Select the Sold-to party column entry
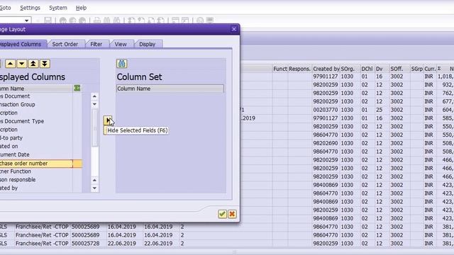The width and height of the screenshot is (454, 255). pos(36,138)
